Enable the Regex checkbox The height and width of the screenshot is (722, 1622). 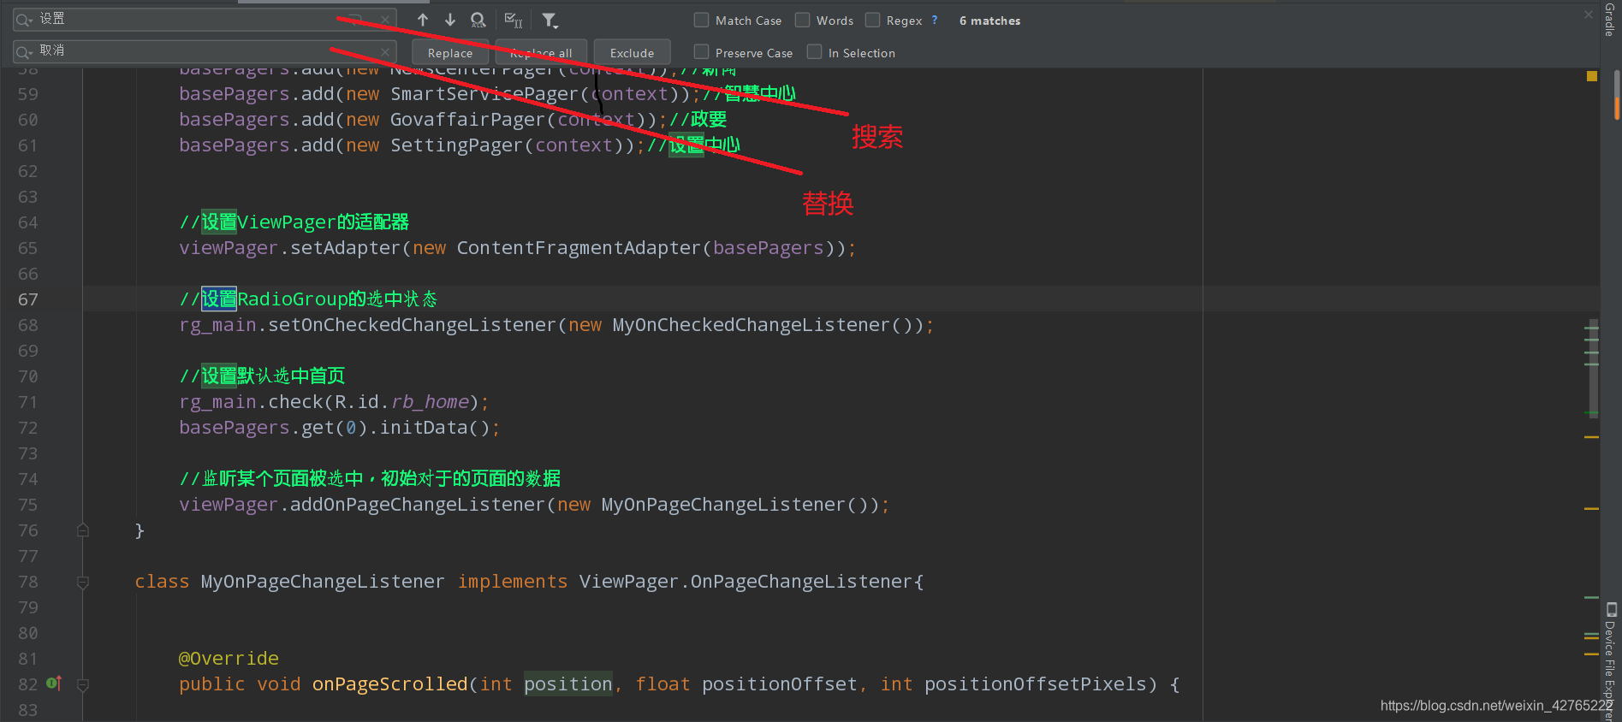[x=873, y=20]
